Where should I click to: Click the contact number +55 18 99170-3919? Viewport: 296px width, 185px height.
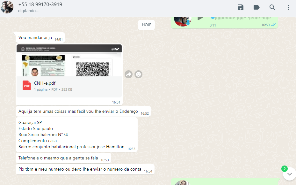click(x=40, y=4)
